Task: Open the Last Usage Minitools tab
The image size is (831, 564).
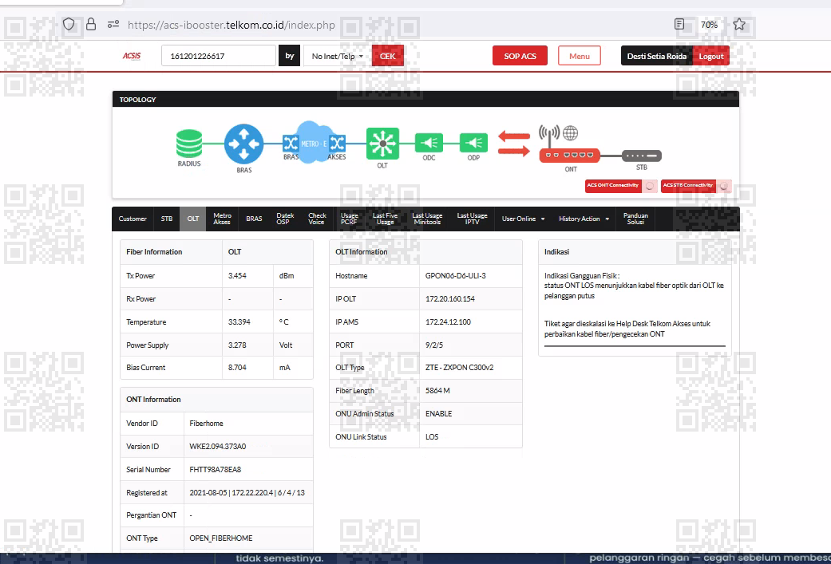Action: coord(427,219)
